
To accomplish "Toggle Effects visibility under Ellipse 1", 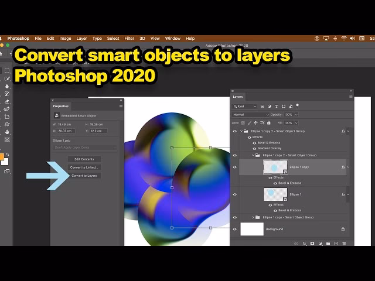I will [x=270, y=205].
